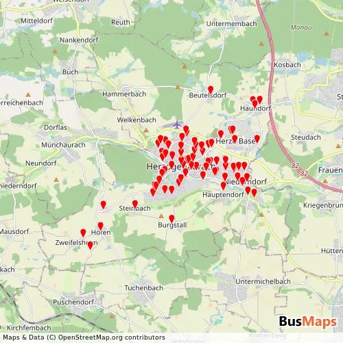343x343 pixels.
Task: Click the purple airport icon near Herzogenaurach
Action: [x=177, y=125]
